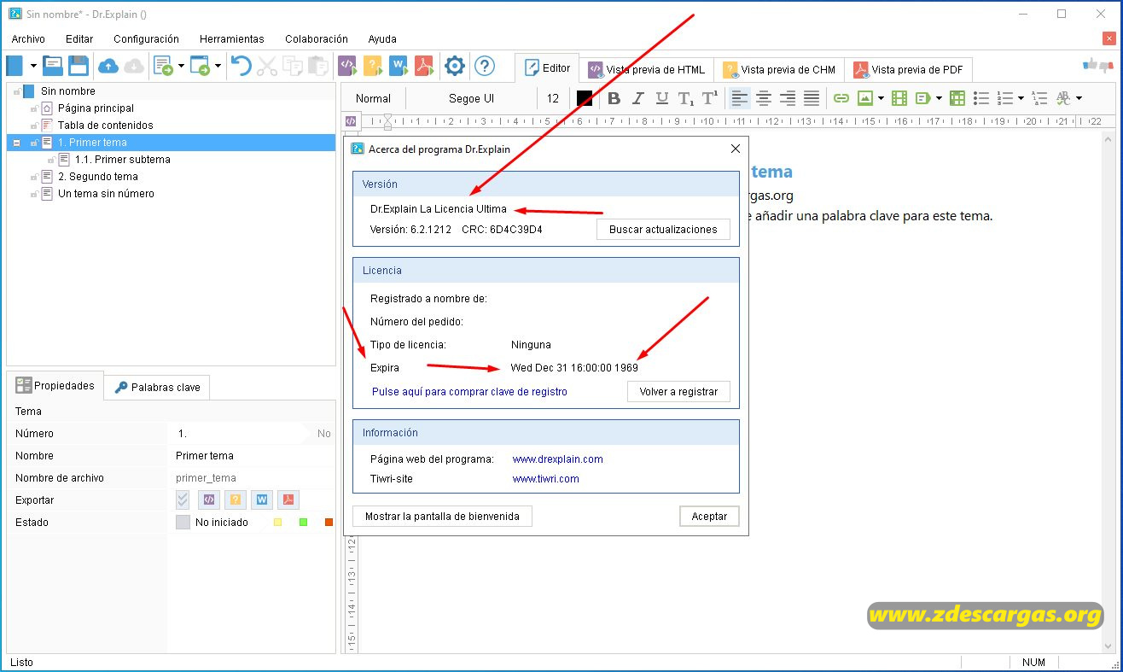Select the orange status swatch

click(329, 523)
